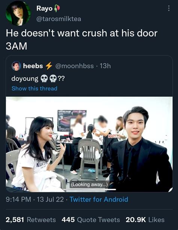
Task: View the 2,581 Retweets list
Action: [31, 220]
